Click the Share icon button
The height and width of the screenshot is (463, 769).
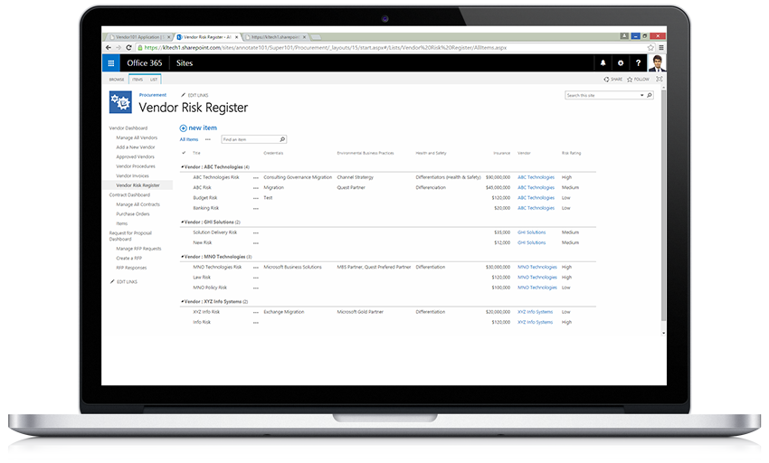click(612, 79)
